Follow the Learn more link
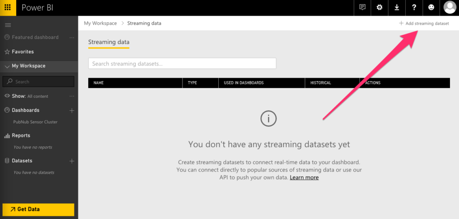The image size is (459, 219). coord(304,177)
